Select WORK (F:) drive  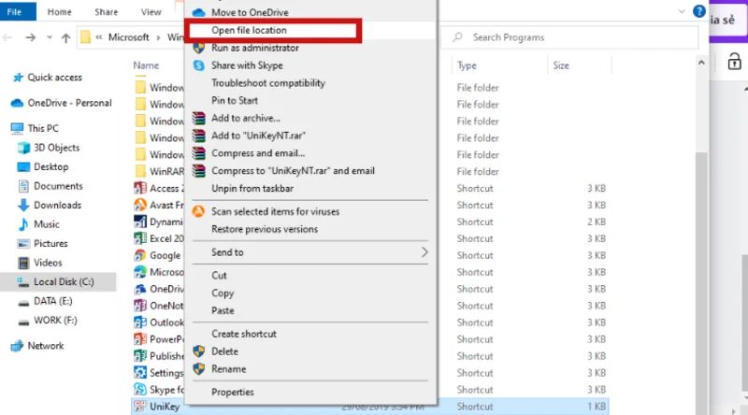pos(55,320)
